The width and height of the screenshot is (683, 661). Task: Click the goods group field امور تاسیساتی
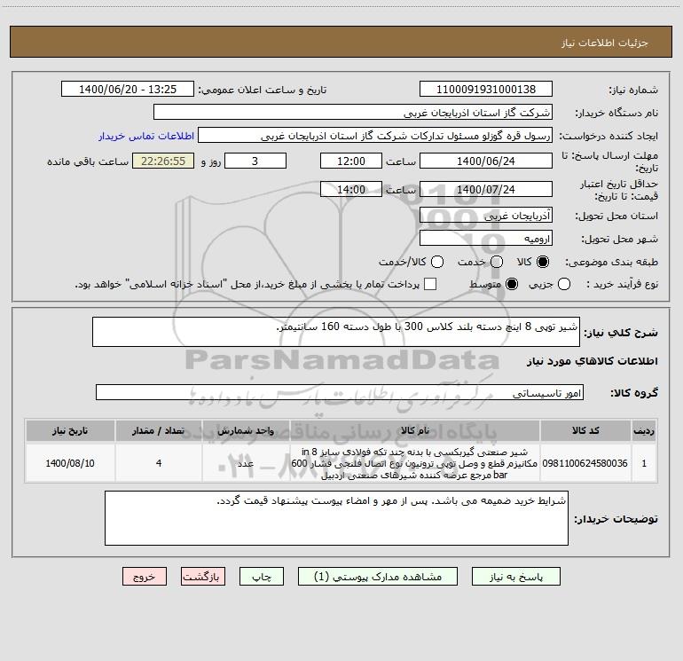point(340,392)
